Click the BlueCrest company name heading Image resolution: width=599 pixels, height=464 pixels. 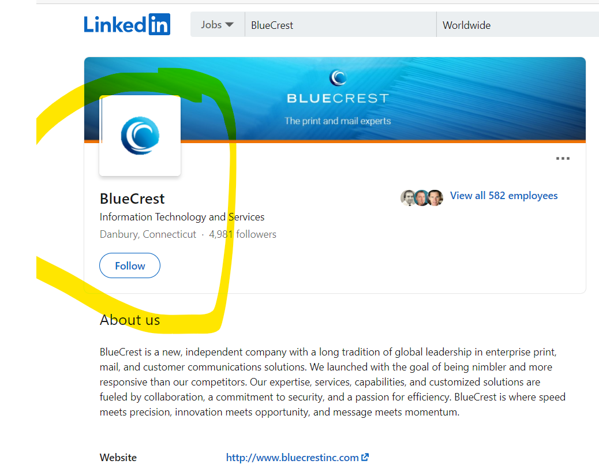click(x=132, y=199)
